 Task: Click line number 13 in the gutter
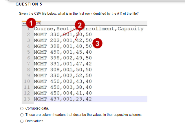tap(27, 99)
